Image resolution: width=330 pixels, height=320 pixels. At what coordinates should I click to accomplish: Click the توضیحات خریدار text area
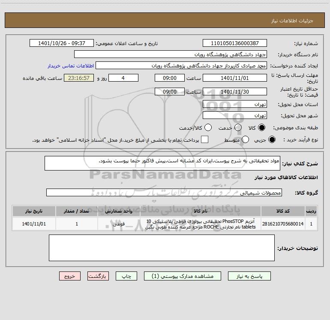click(162, 248)
